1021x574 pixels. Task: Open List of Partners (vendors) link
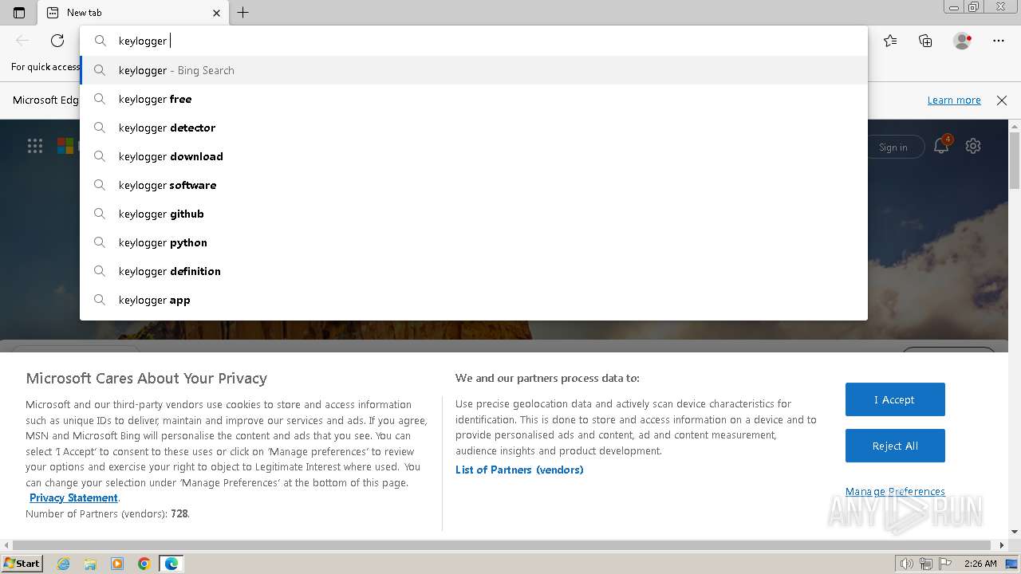point(519,470)
